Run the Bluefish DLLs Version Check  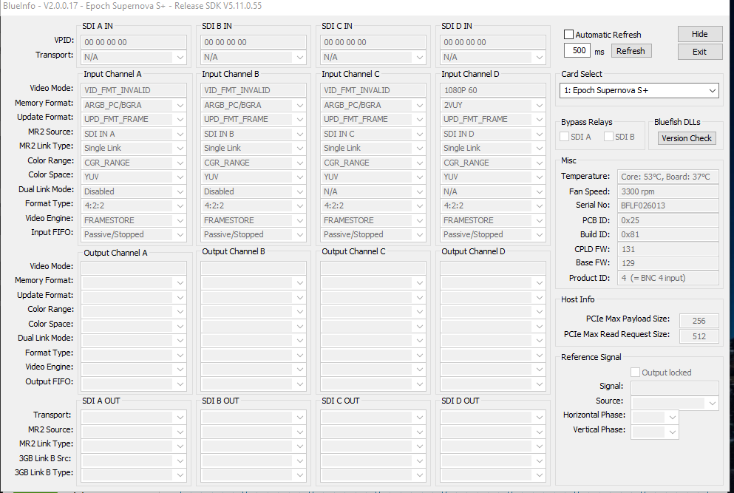pyautogui.click(x=687, y=138)
